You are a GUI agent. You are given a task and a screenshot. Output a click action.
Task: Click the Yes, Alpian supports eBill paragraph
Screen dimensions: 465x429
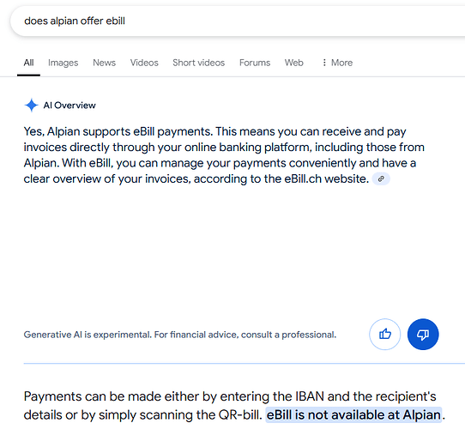pos(224,155)
